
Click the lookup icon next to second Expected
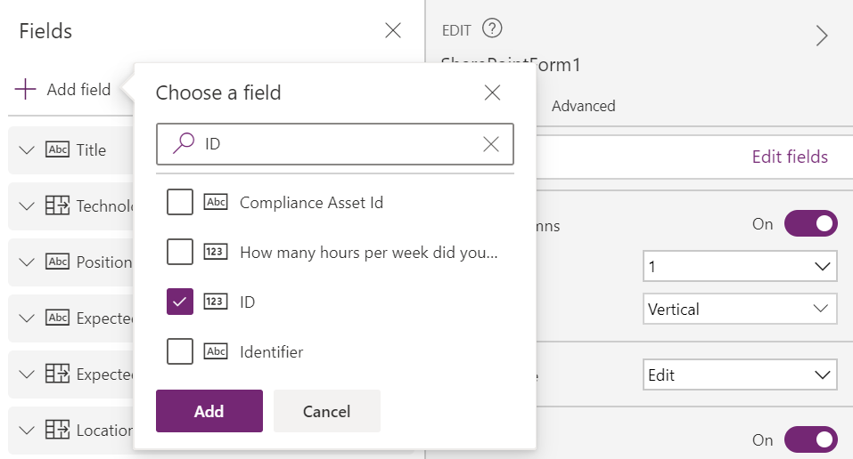(x=58, y=374)
